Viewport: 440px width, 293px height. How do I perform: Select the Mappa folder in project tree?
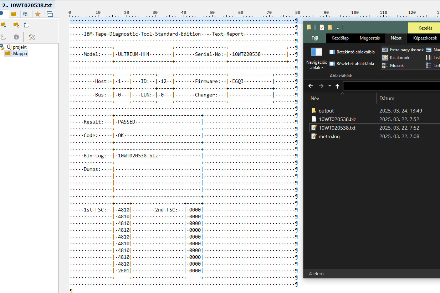(20, 53)
